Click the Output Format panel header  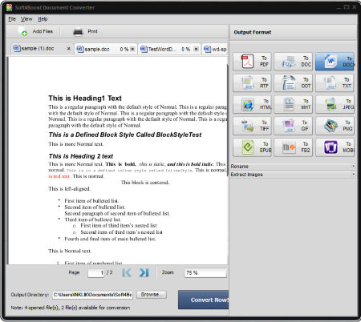tap(293, 33)
